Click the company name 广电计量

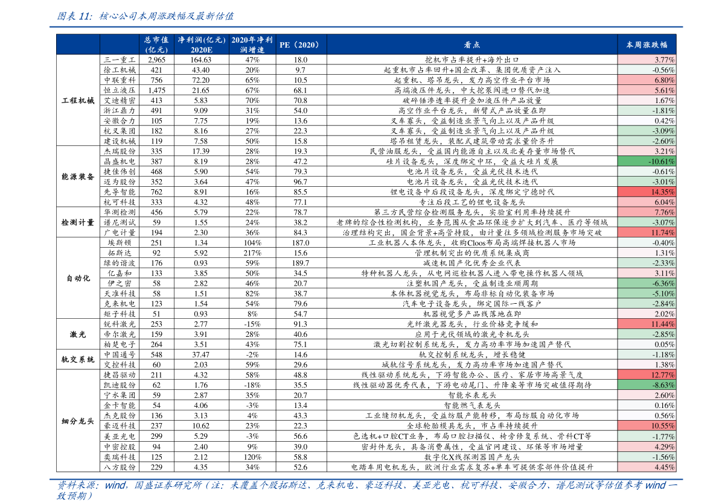119,233
